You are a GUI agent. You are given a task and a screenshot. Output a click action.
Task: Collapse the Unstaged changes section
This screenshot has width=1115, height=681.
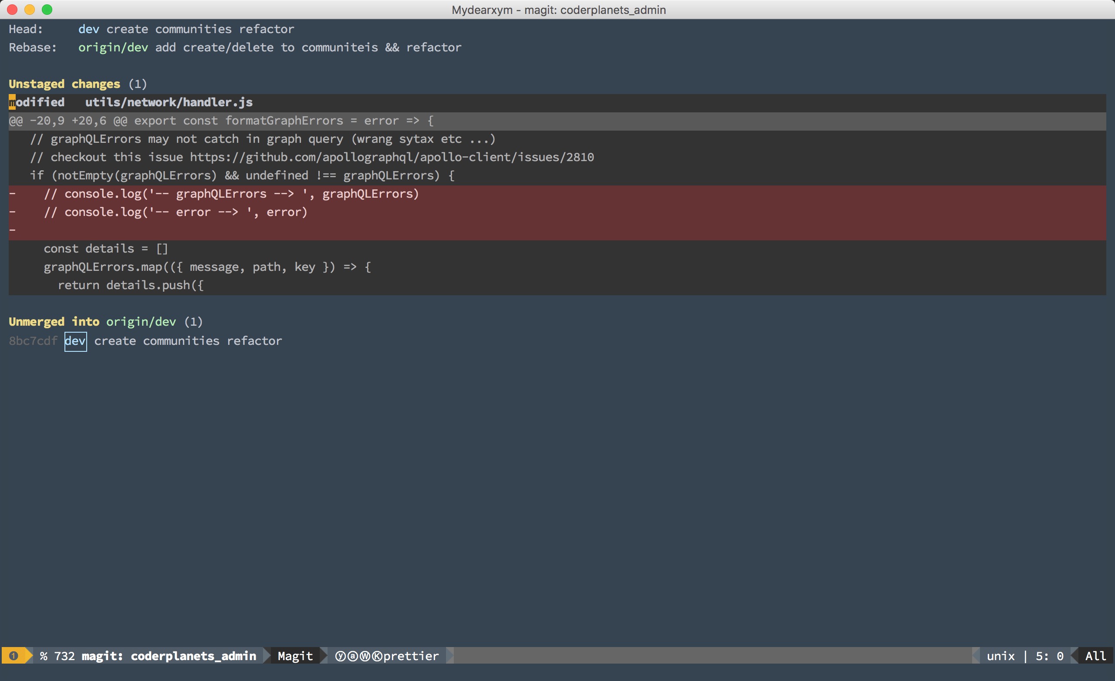tap(64, 84)
